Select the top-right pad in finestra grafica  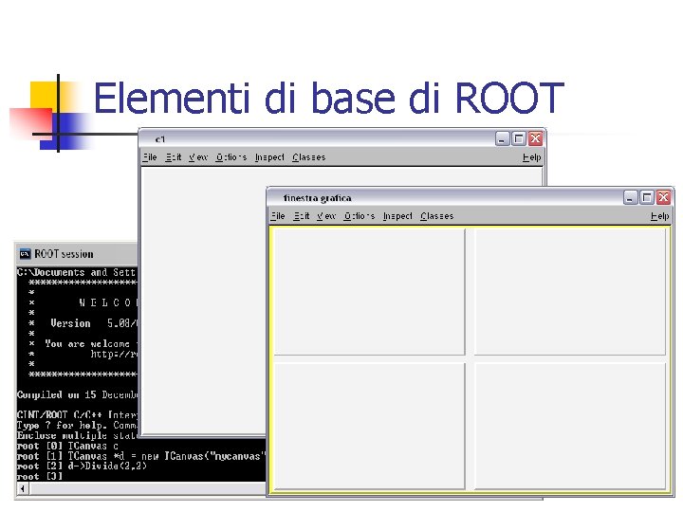pos(570,292)
